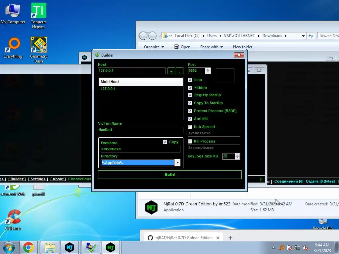The height and width of the screenshot is (254, 339).
Task: Expand breadcrumb arrow after Users
Action: coord(220,36)
